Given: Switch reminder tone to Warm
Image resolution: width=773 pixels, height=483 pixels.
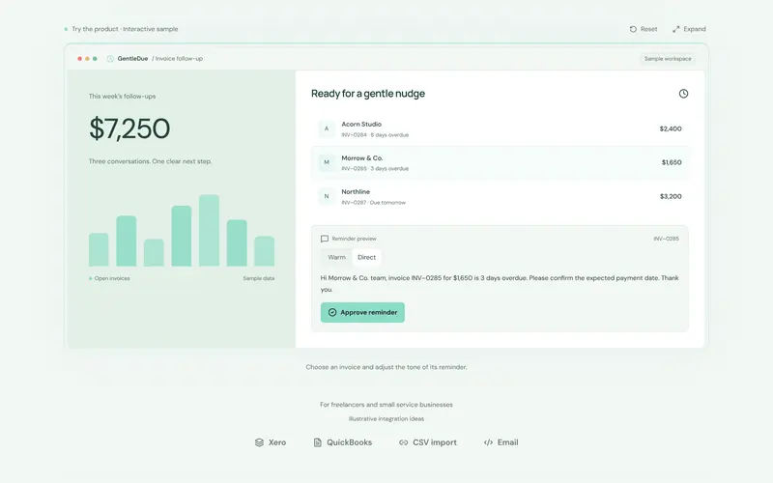Looking at the screenshot, I should [x=336, y=257].
